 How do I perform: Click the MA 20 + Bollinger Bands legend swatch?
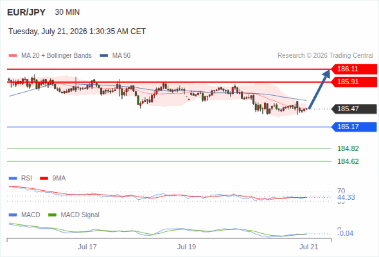tap(13, 56)
